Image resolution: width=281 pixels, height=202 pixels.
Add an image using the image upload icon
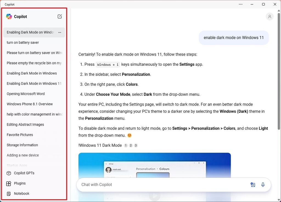[x=253, y=185]
